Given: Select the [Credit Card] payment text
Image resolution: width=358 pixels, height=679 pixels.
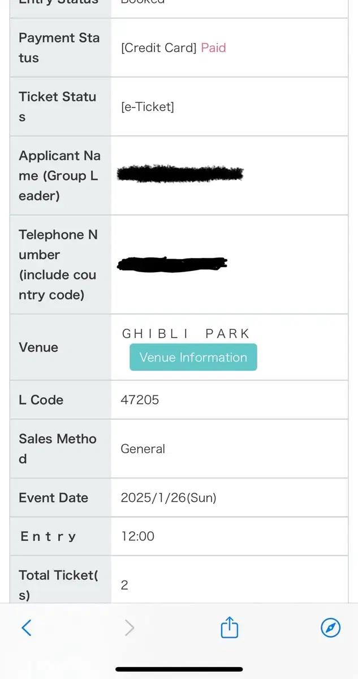Looking at the screenshot, I should point(158,48).
